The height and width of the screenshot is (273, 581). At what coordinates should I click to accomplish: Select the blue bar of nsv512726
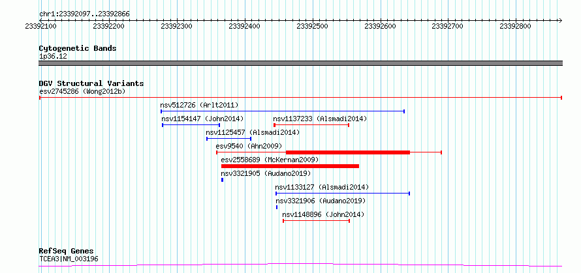click(x=283, y=111)
